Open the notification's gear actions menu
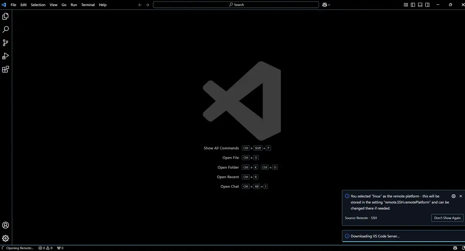 (x=453, y=196)
